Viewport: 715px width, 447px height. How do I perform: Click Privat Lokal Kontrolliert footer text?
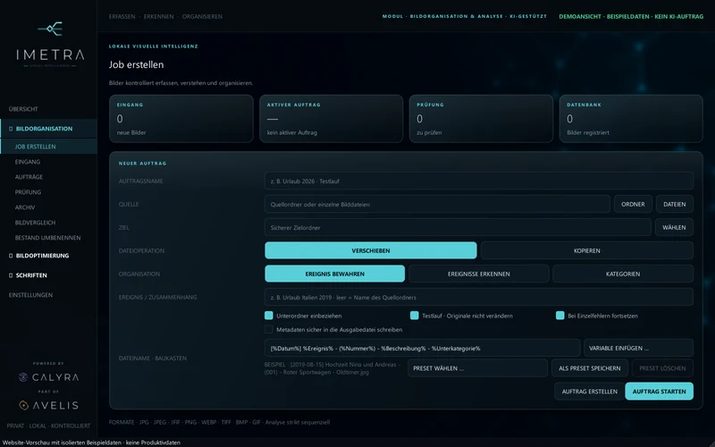48,426
